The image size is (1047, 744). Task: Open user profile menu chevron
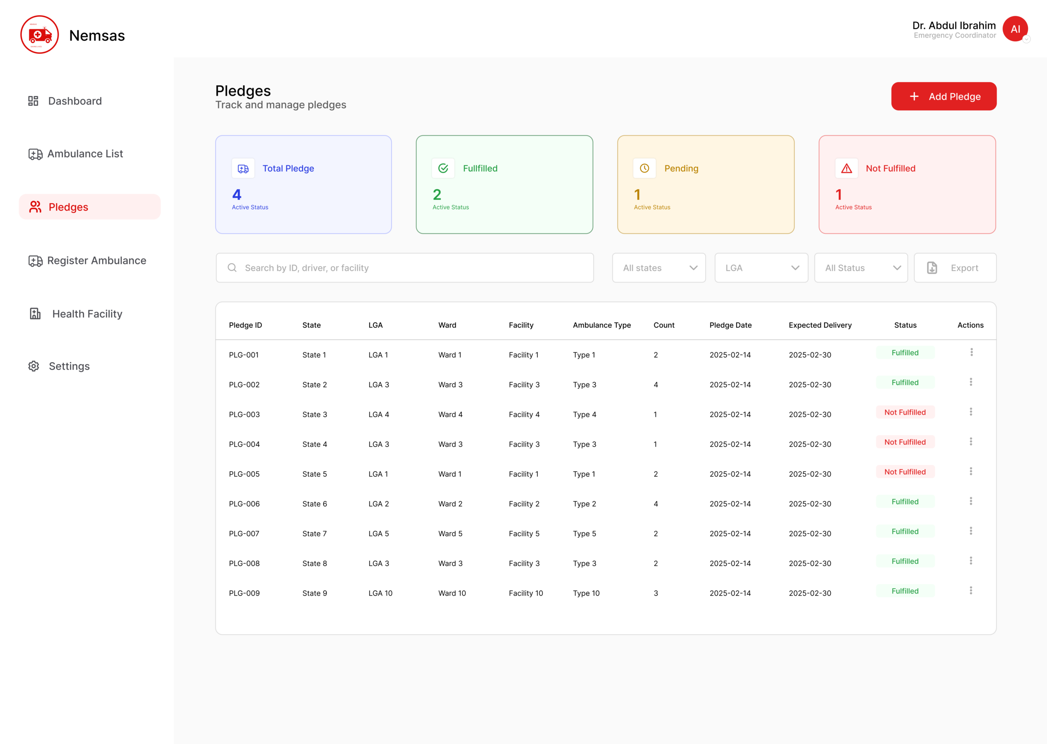pos(1027,39)
